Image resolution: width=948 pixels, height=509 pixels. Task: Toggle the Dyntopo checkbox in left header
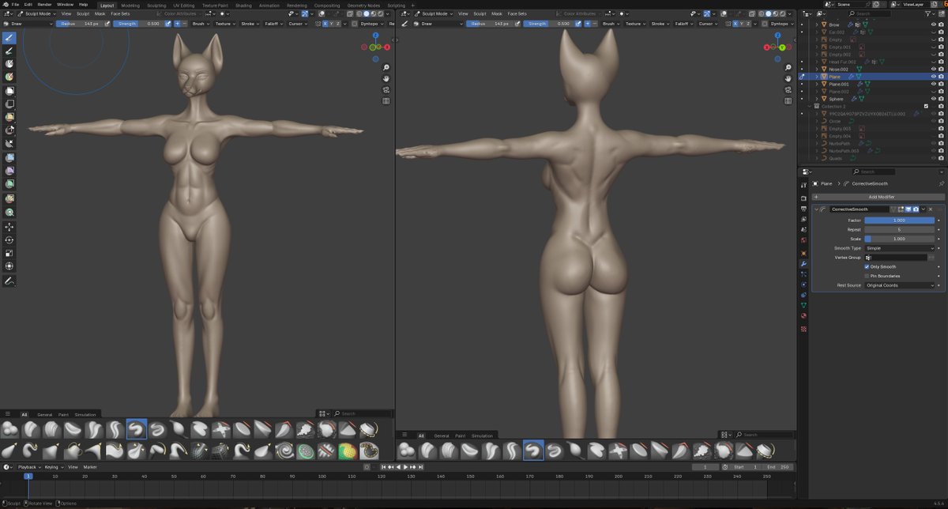pyautogui.click(x=354, y=24)
